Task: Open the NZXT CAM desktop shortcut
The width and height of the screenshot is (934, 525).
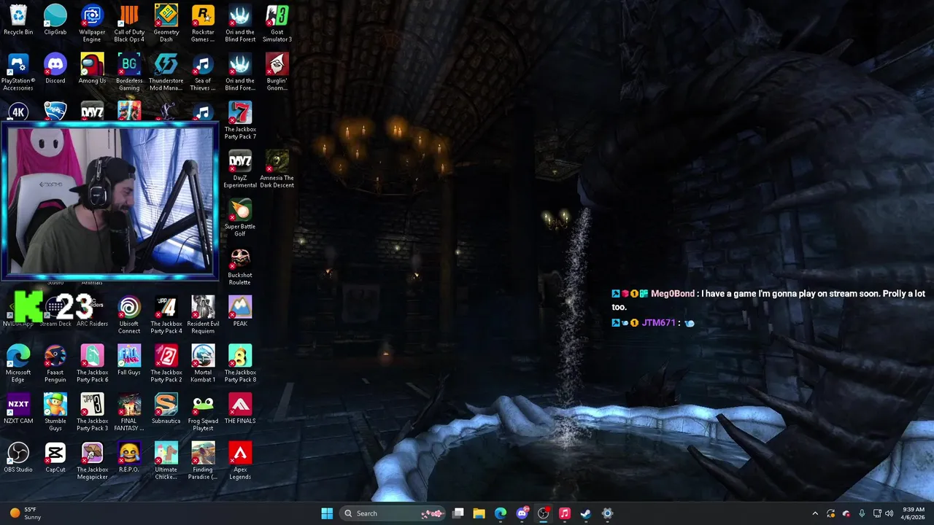Action: 18,410
